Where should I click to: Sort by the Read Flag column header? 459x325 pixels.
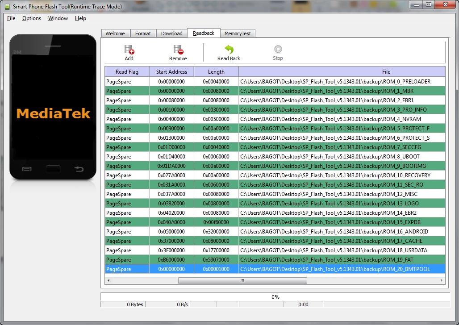click(x=127, y=71)
